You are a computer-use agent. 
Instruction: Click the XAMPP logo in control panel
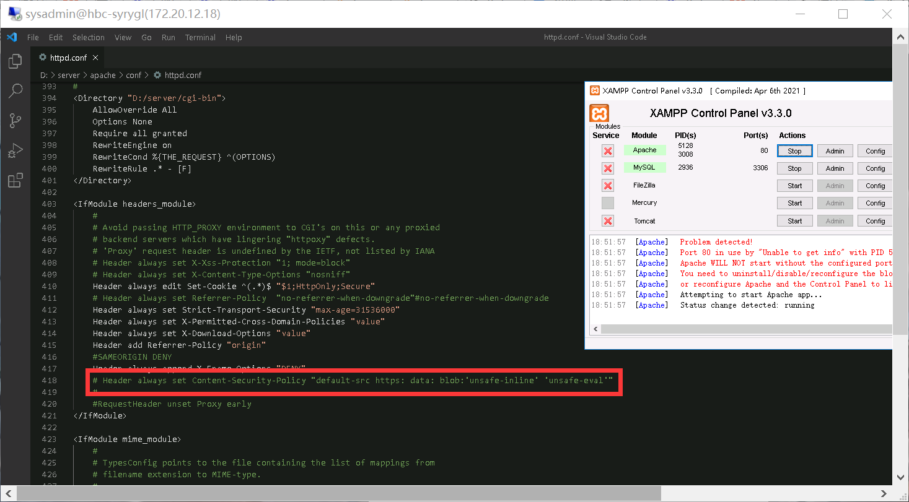[599, 113]
